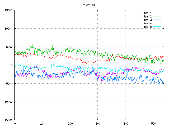This screenshot has width=169, height=127.
Task: Select the 500 x-axis tick label
Action: 153,124
